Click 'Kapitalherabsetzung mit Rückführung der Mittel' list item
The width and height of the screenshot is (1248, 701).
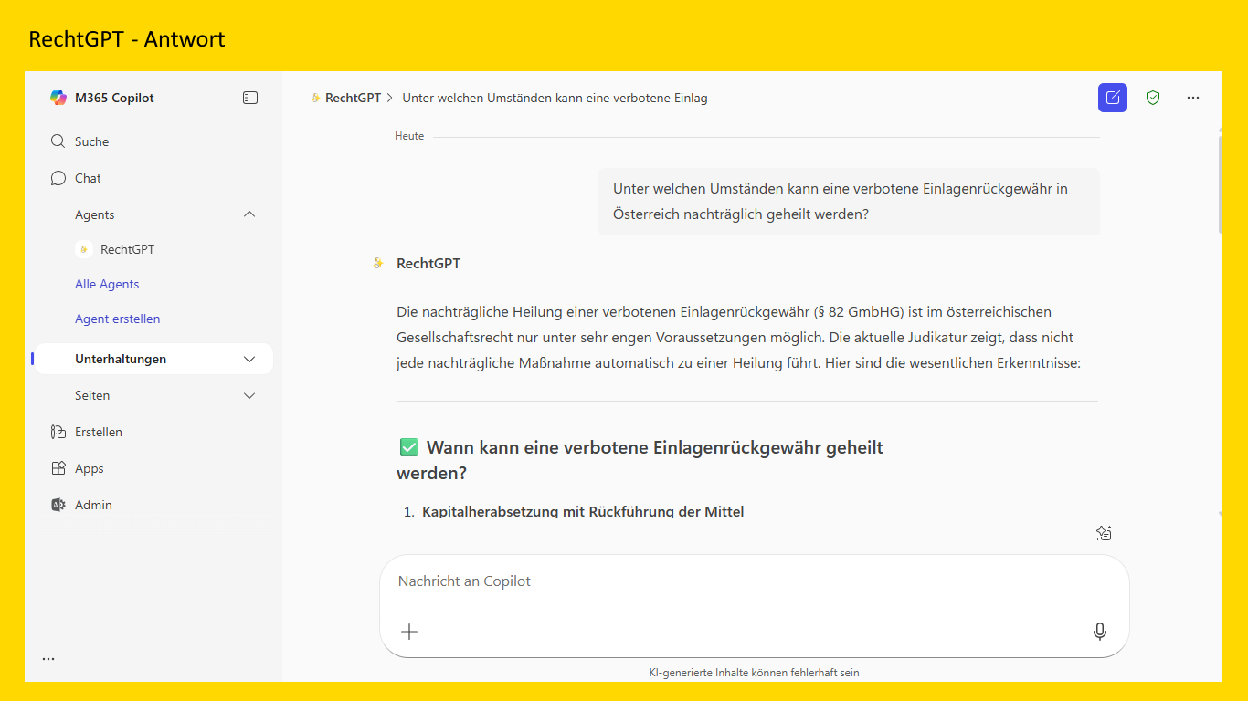point(583,511)
